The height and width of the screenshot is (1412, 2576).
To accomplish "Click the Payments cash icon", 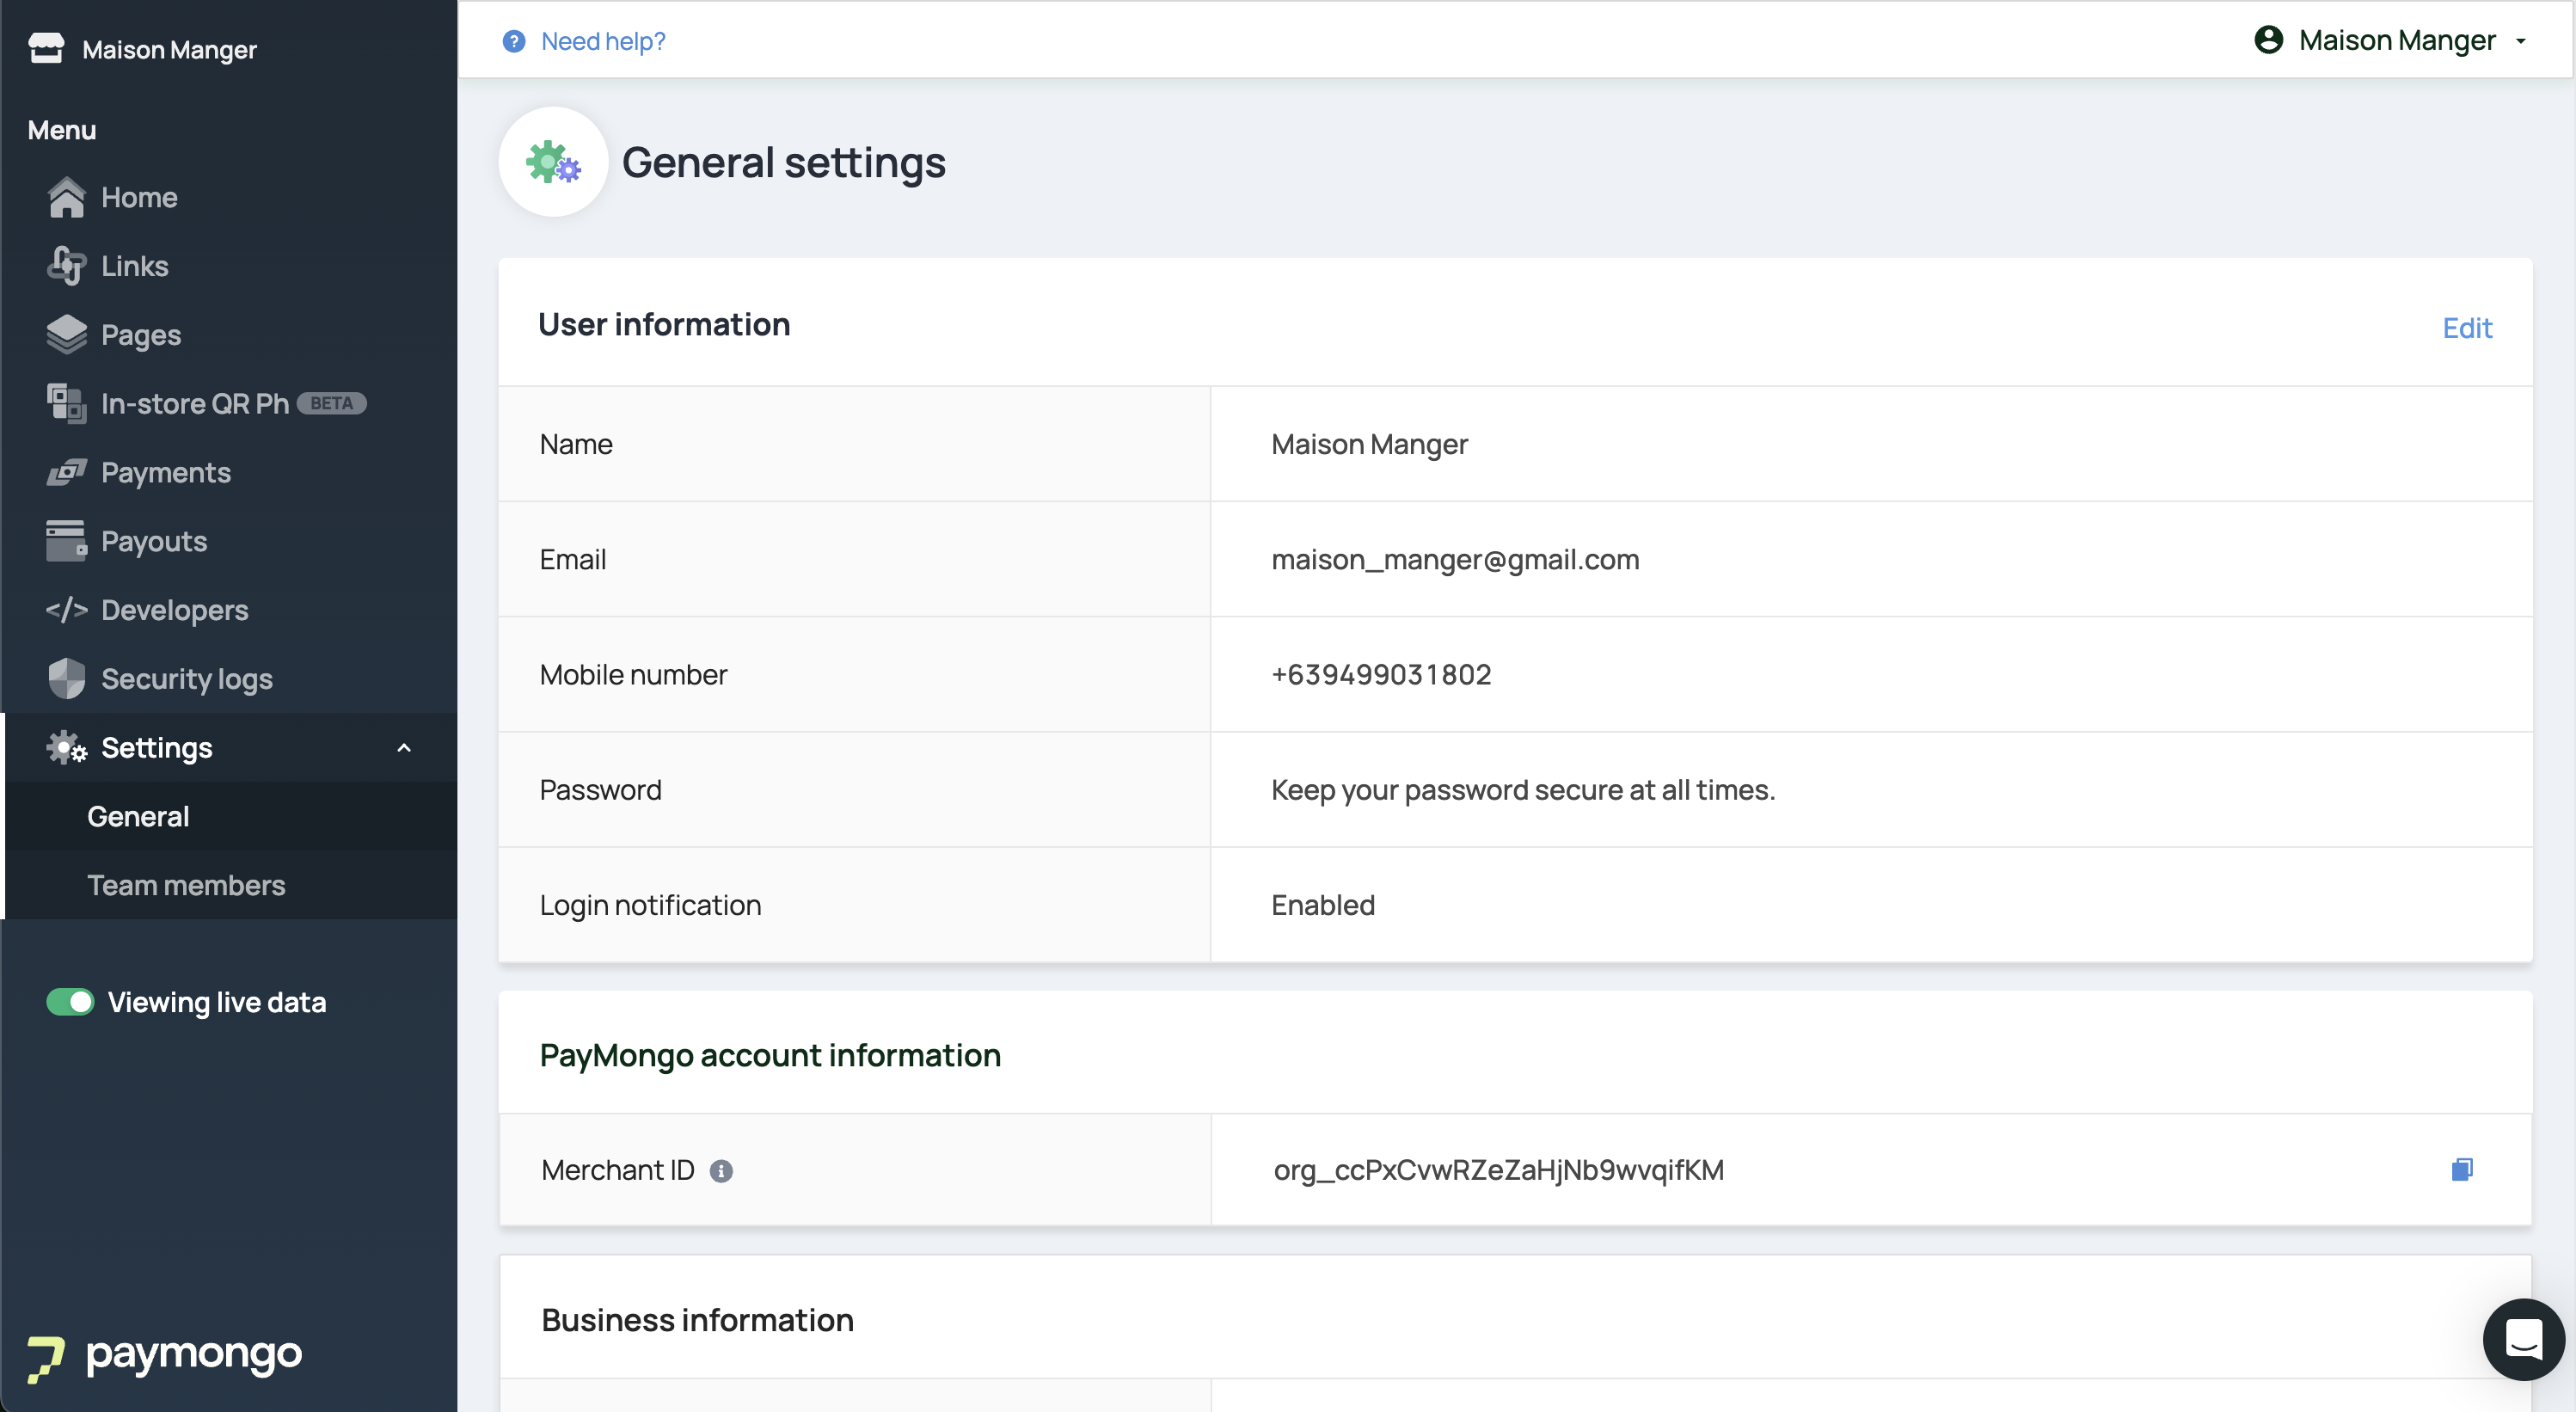I will 66,472.
